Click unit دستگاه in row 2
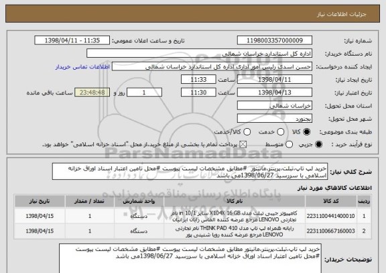The image size is (386, 273). click(139, 231)
